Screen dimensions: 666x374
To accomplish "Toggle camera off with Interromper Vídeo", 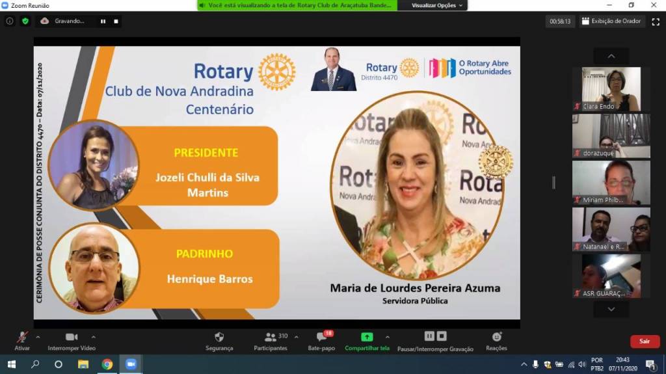I will [x=72, y=340].
